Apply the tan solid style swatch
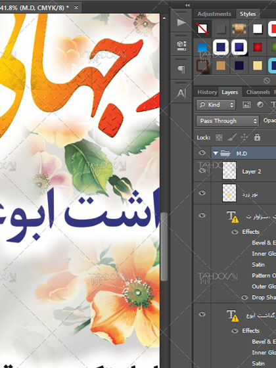The image size is (276, 368). (220, 66)
